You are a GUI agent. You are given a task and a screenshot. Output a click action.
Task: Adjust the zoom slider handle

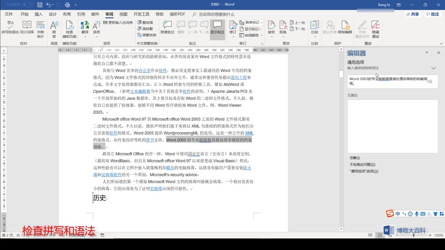413,235
